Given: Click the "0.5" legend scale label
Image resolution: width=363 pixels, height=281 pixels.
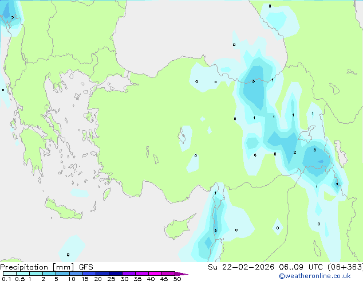Looking at the screenshot, I should click(19, 279).
